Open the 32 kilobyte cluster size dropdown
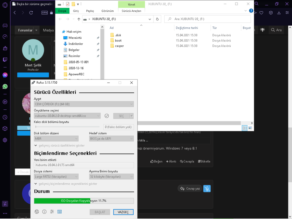Screen dimensions: 292x219 click(111, 176)
